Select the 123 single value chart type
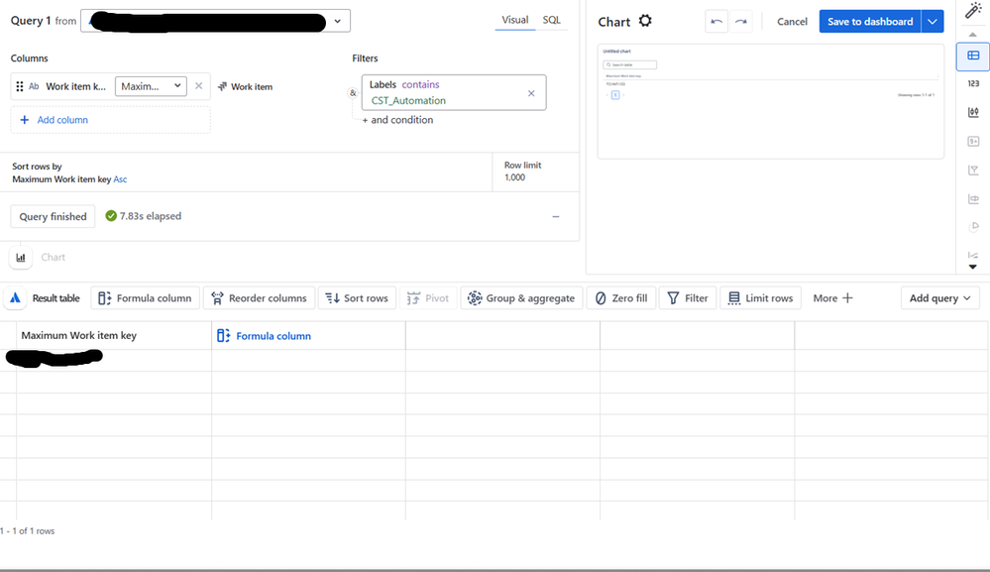990x572 pixels. [x=973, y=83]
